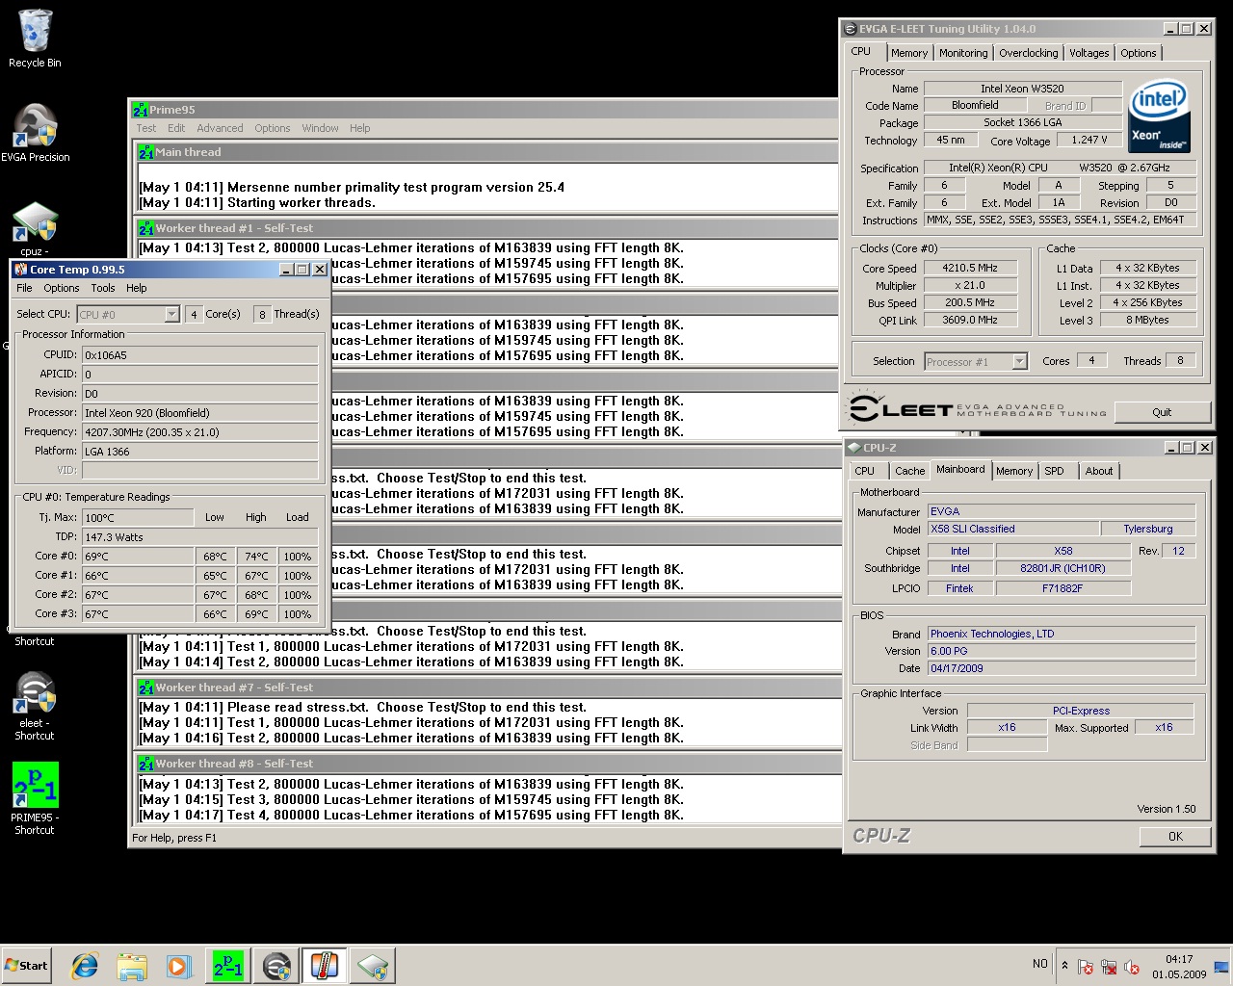Click the OK button in CPU-Z

click(x=1175, y=837)
